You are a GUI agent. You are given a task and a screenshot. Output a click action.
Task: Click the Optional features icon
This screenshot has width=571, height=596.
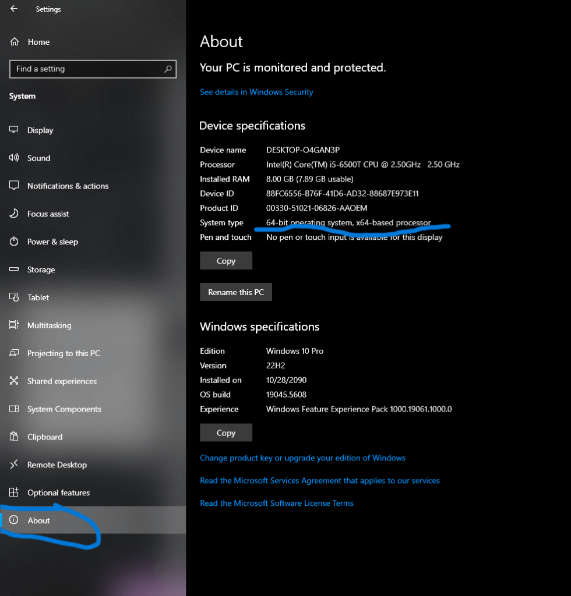click(14, 492)
